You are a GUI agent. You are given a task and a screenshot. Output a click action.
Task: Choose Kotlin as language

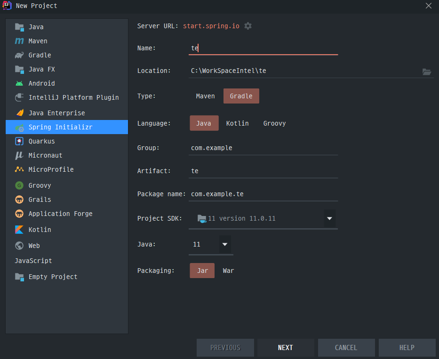pos(238,123)
